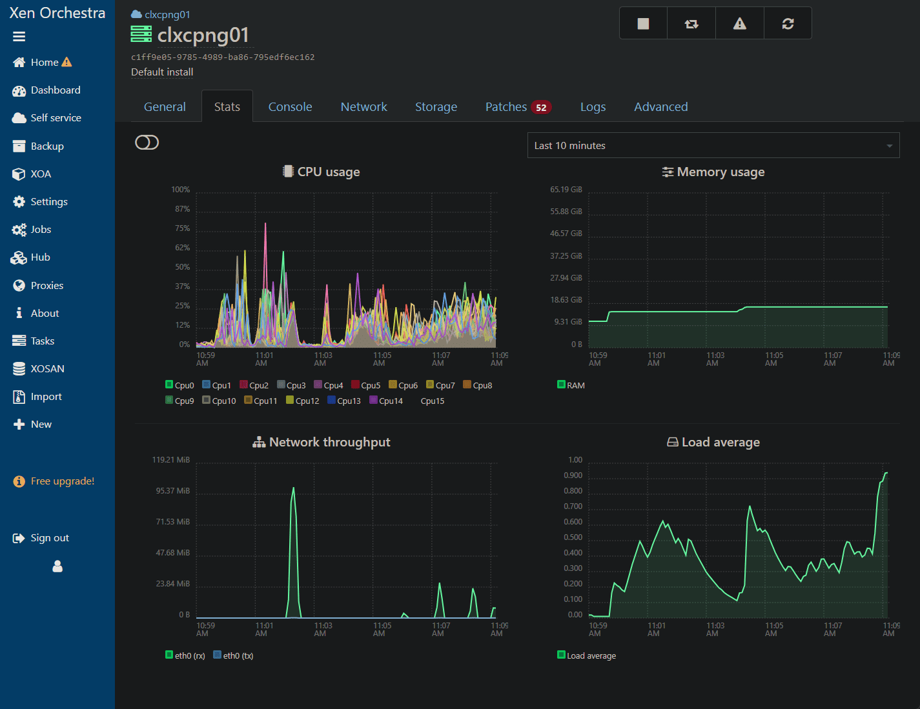This screenshot has height=709, width=920.
Task: Toggle the stats switch above CPU usage
Action: [147, 143]
